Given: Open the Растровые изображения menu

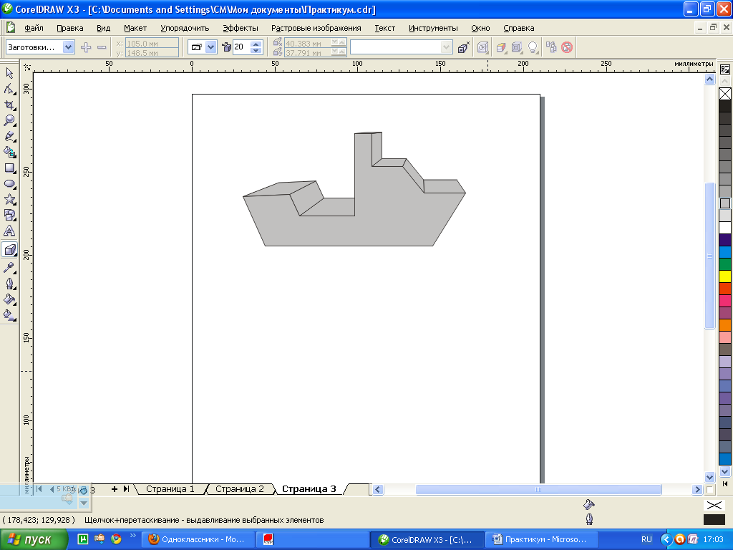Looking at the screenshot, I should [316, 28].
